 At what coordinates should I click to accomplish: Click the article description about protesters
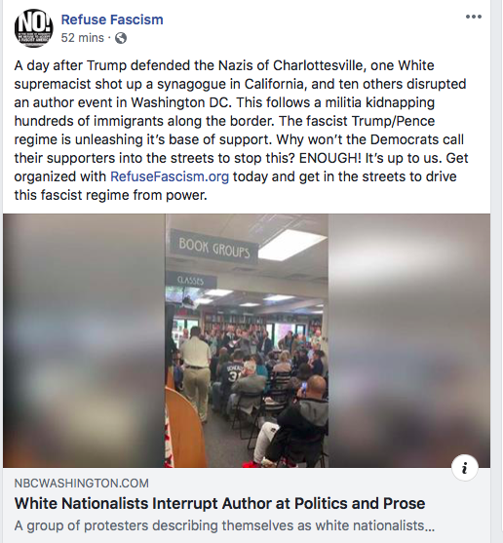pos(224,525)
